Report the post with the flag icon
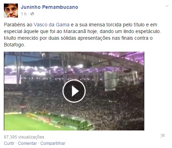This screenshot has height=148, width=172. 163,136
